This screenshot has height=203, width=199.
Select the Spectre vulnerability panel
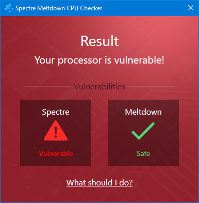click(56, 133)
